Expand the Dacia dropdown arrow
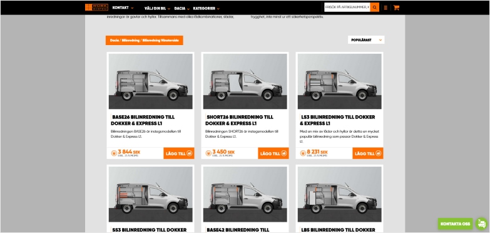 coord(188,9)
